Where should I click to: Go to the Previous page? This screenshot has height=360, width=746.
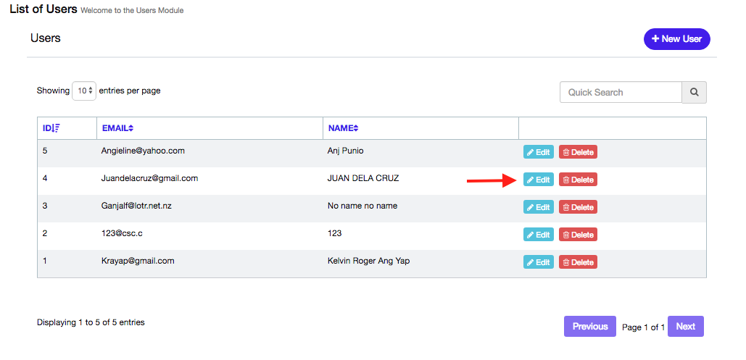pos(589,327)
